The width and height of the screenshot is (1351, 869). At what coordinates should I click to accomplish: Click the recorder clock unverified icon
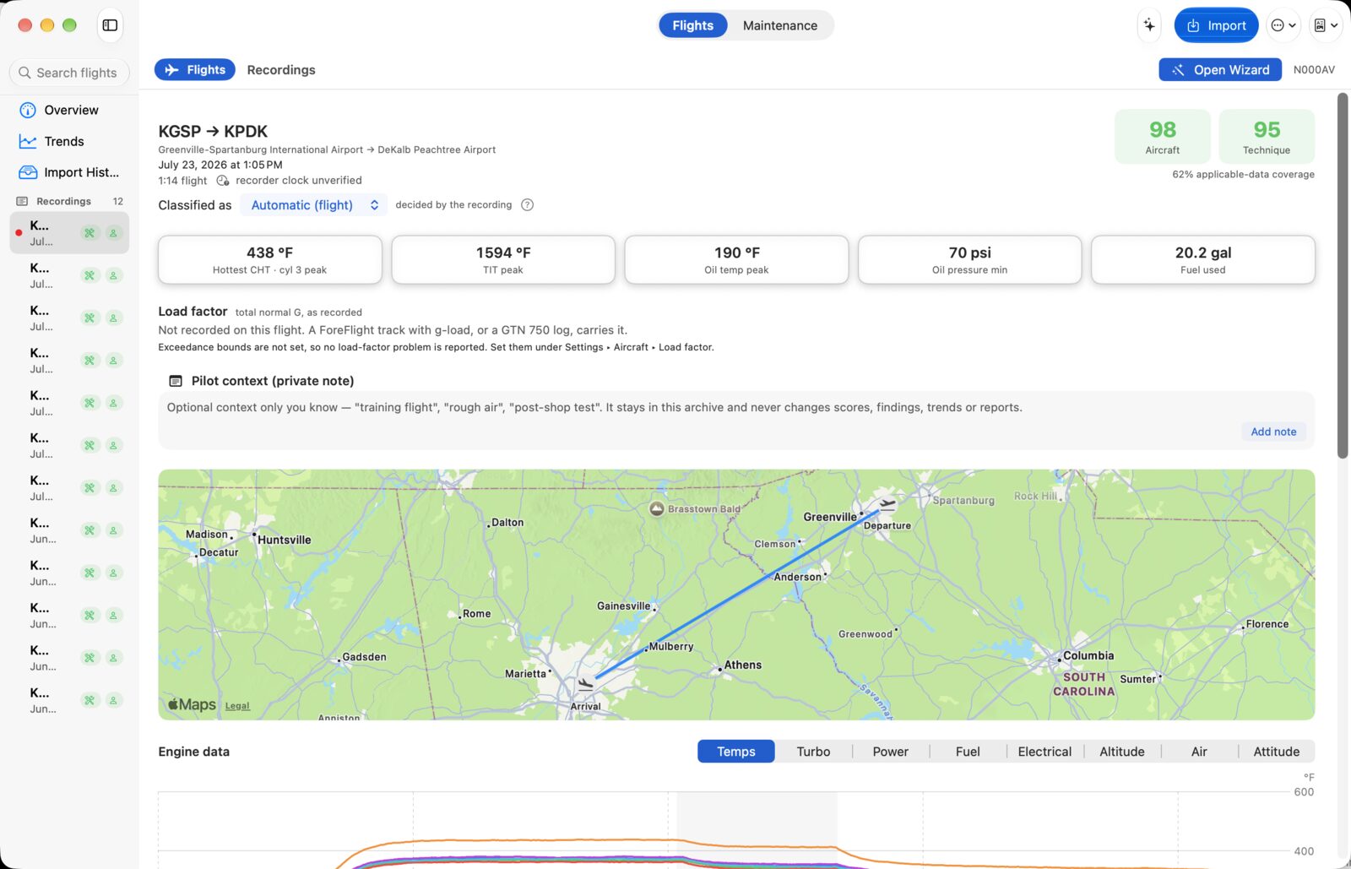point(223,181)
